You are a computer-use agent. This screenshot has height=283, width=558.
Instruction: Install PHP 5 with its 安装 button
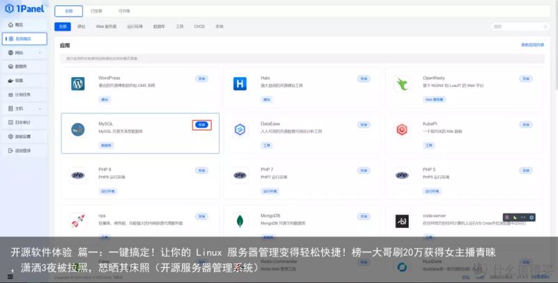[526, 170]
